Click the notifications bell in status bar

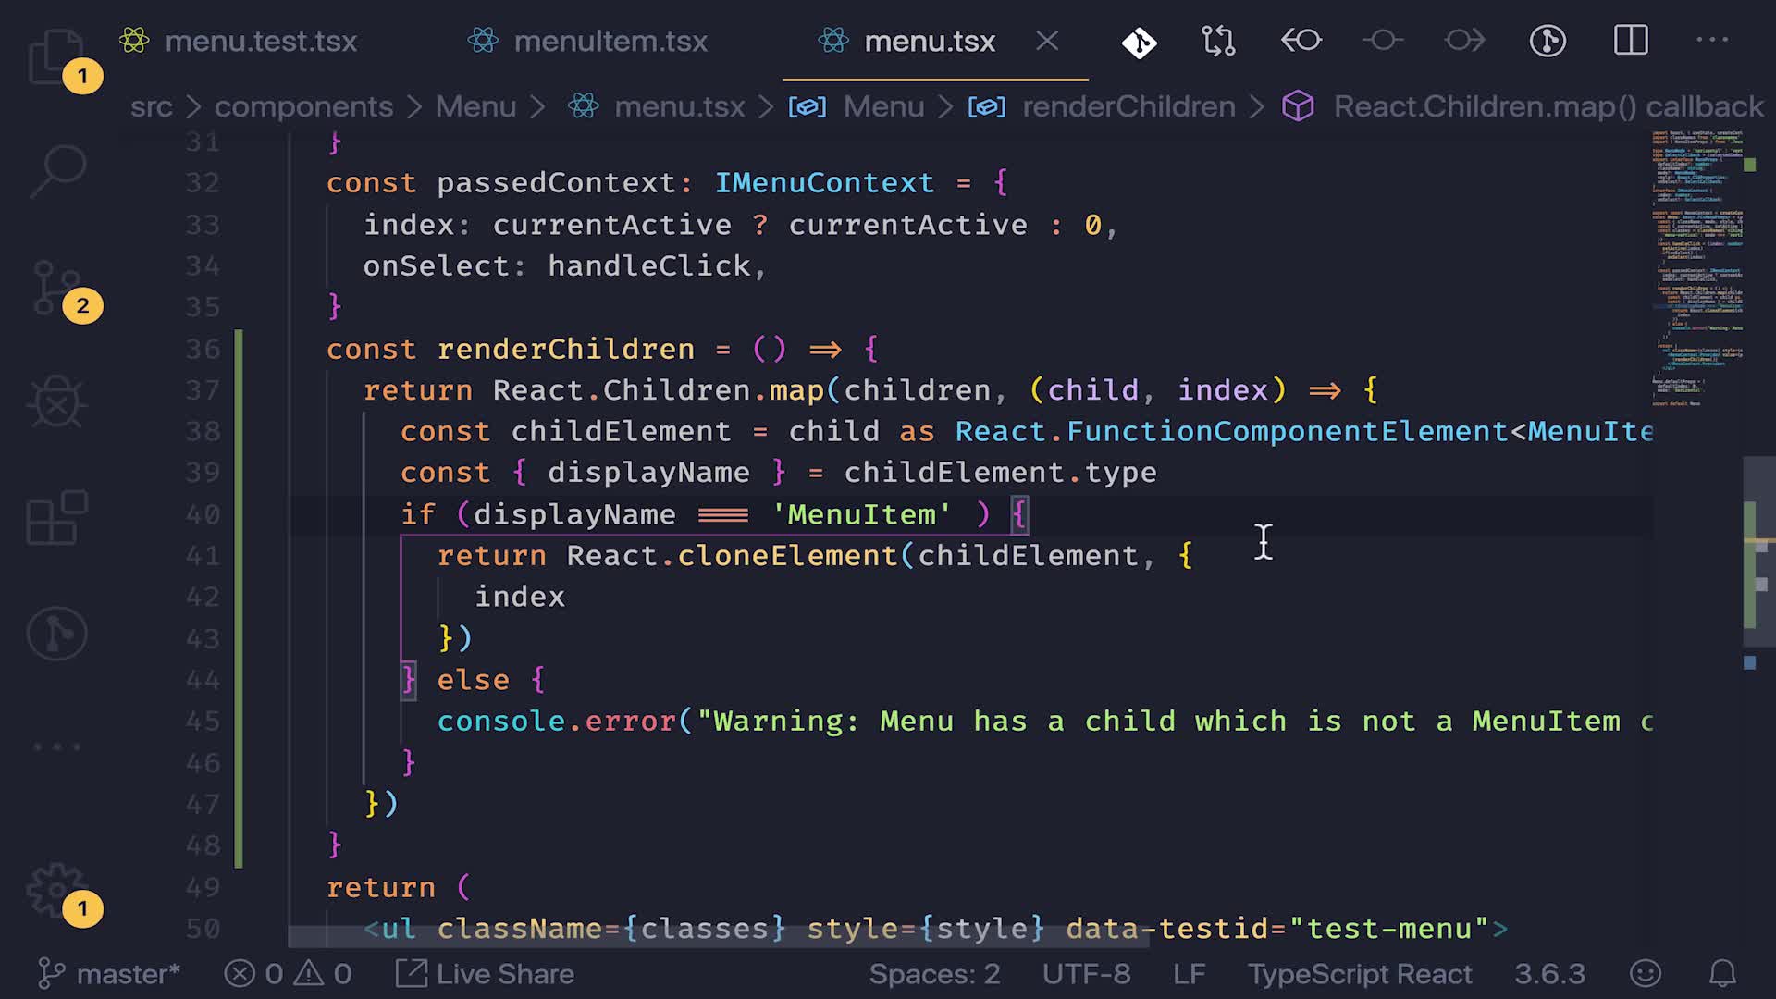1722,974
